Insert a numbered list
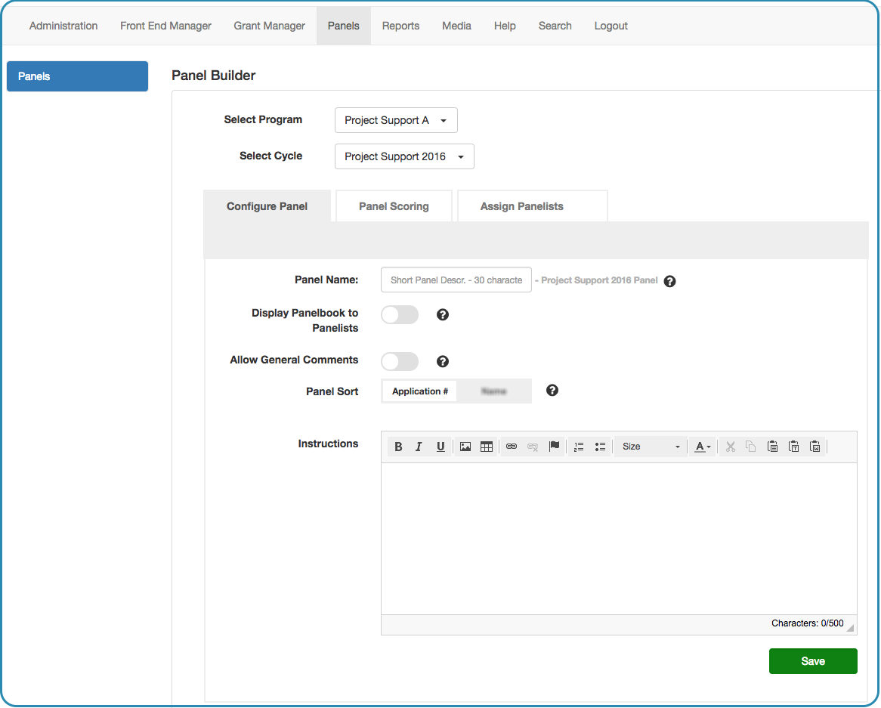The width and height of the screenshot is (881, 708). 579,447
